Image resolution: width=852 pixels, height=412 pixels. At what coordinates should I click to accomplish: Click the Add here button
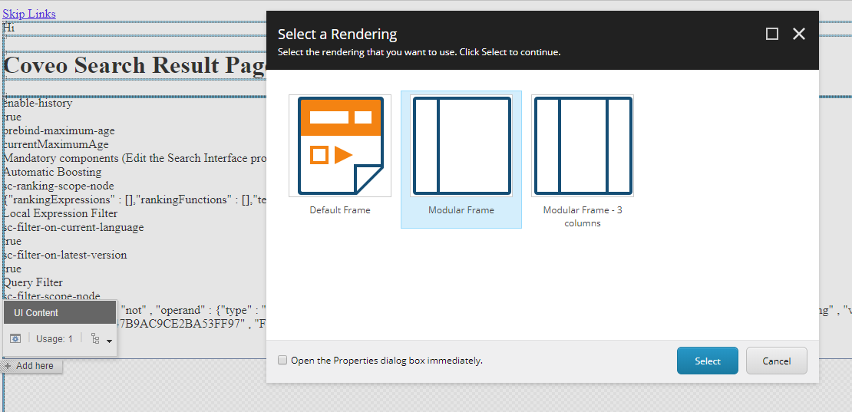tap(31, 366)
